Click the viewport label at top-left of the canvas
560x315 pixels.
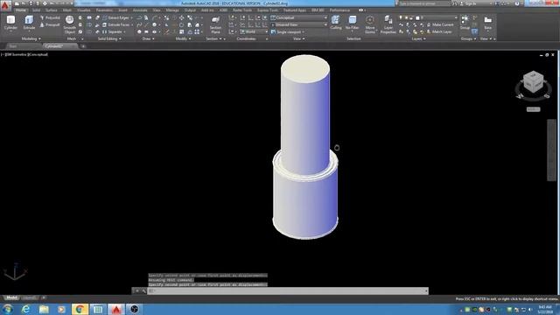pos(24,54)
